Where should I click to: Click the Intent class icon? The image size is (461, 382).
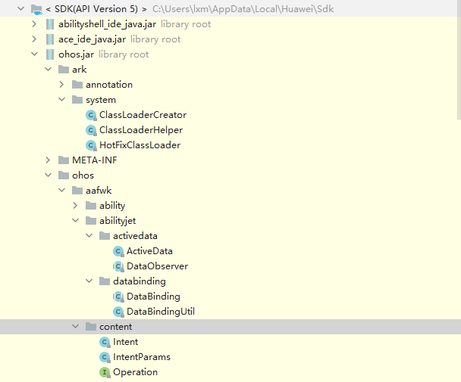point(105,342)
